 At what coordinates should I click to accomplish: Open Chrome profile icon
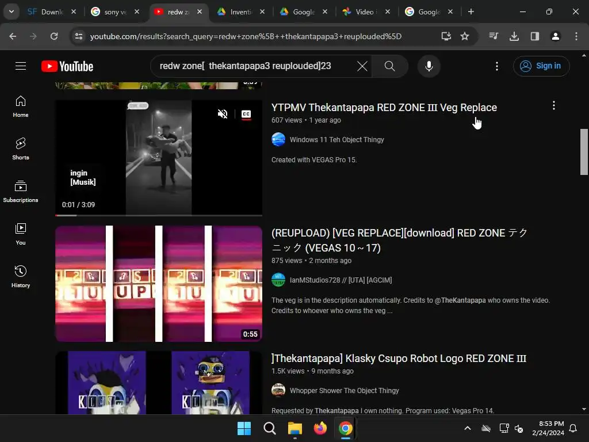coord(556,36)
